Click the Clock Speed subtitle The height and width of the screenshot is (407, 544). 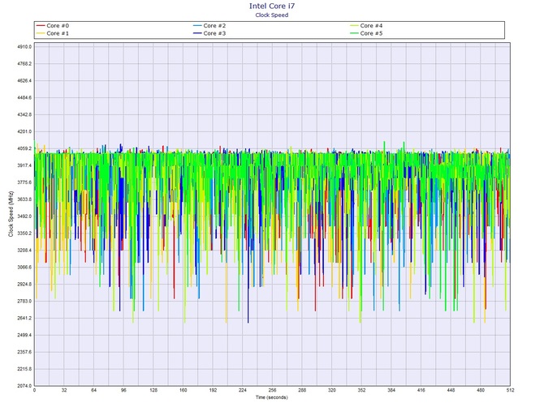272,15
